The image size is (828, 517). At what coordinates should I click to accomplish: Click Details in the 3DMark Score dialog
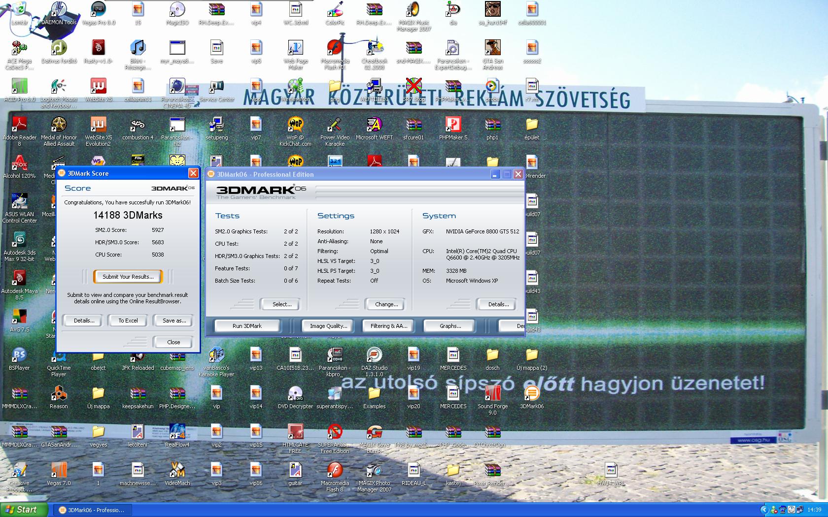pos(84,321)
